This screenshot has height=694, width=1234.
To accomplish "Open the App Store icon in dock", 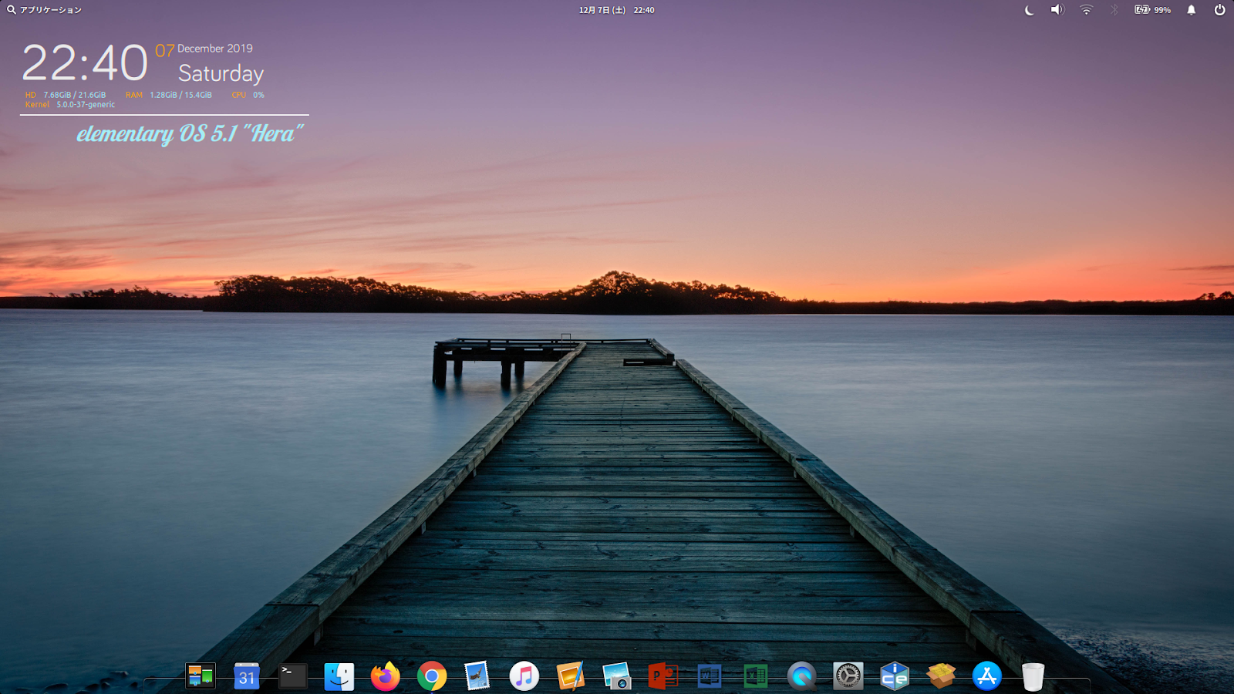I will (x=987, y=676).
